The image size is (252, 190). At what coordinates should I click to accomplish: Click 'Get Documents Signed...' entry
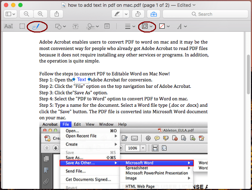[90, 180]
